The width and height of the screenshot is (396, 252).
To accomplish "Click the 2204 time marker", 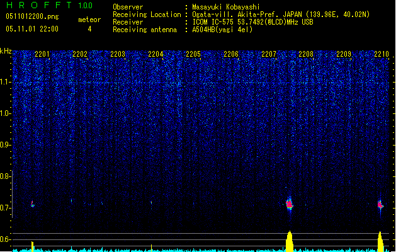I will [156, 54].
